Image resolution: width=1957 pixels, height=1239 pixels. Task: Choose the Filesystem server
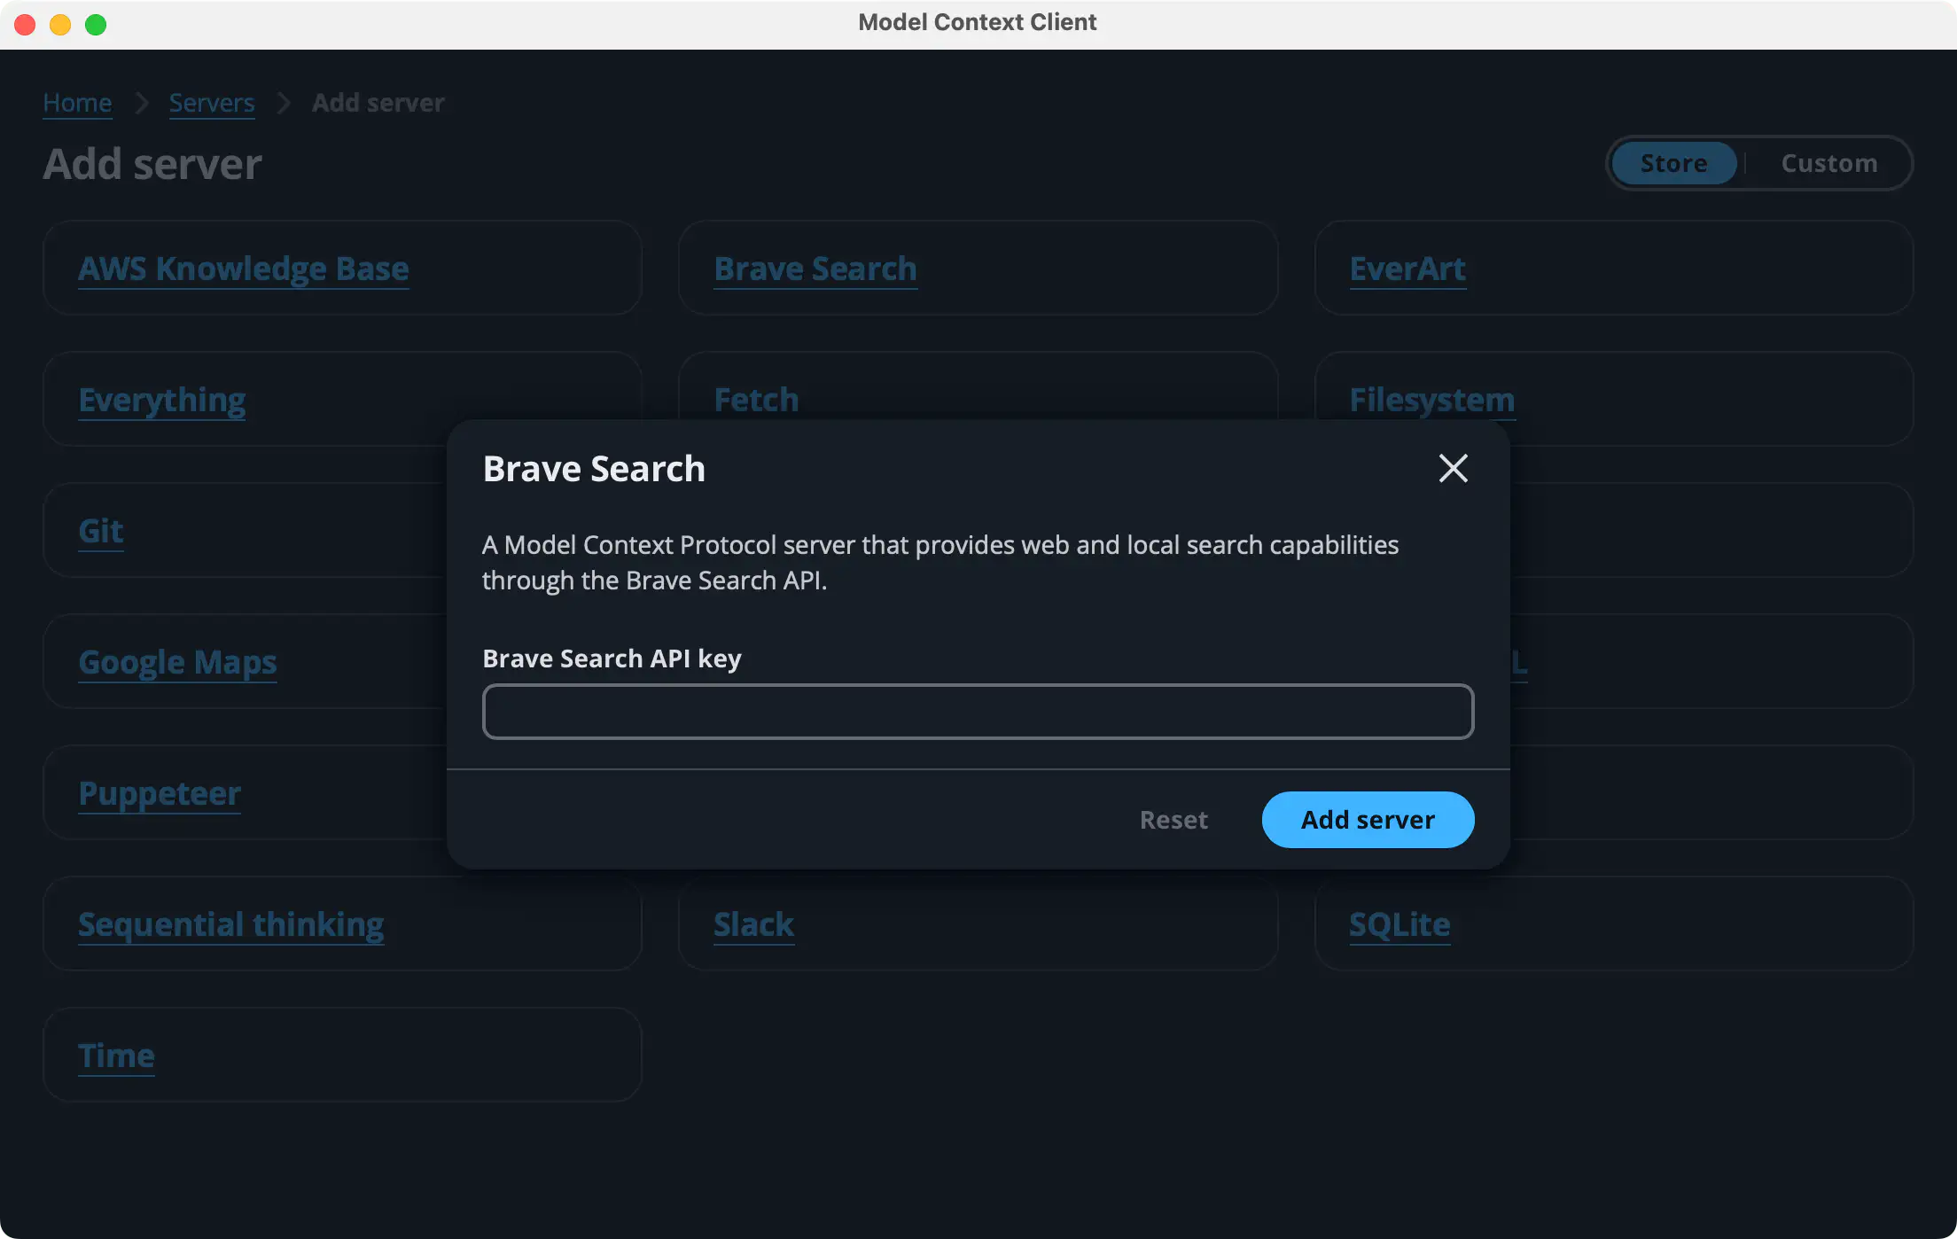pyautogui.click(x=1431, y=400)
